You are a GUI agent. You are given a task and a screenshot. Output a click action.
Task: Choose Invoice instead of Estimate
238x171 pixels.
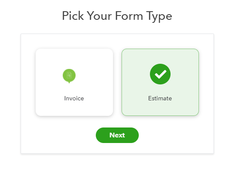[x=74, y=82]
